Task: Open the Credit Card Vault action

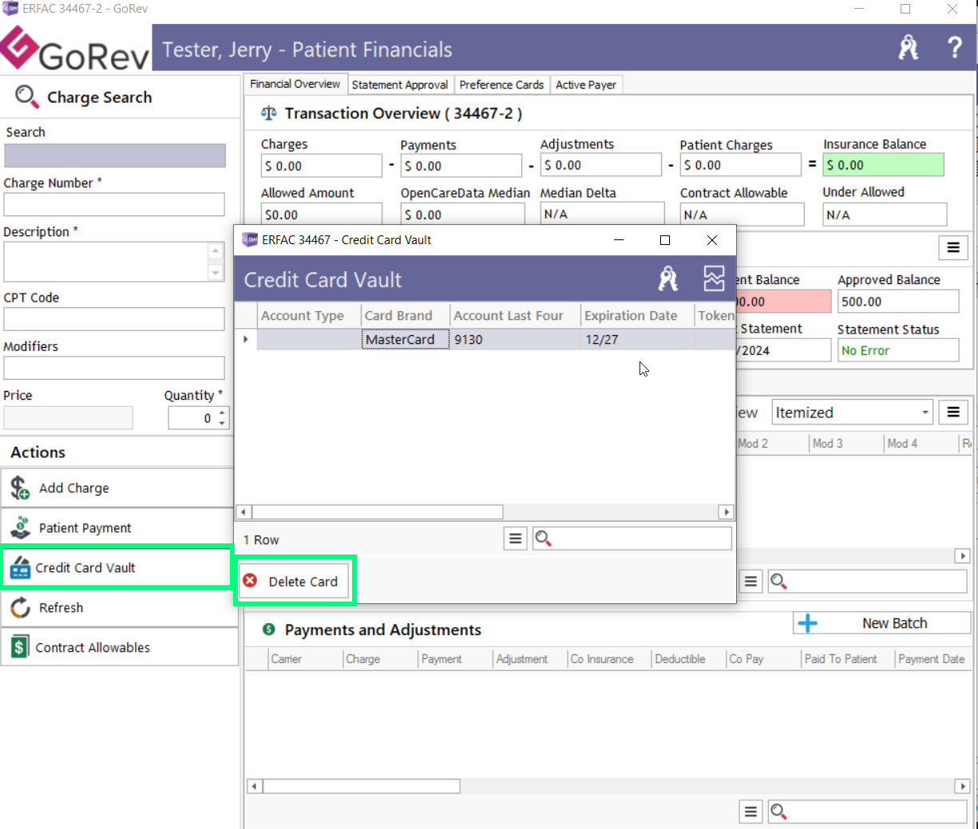Action: 117,567
